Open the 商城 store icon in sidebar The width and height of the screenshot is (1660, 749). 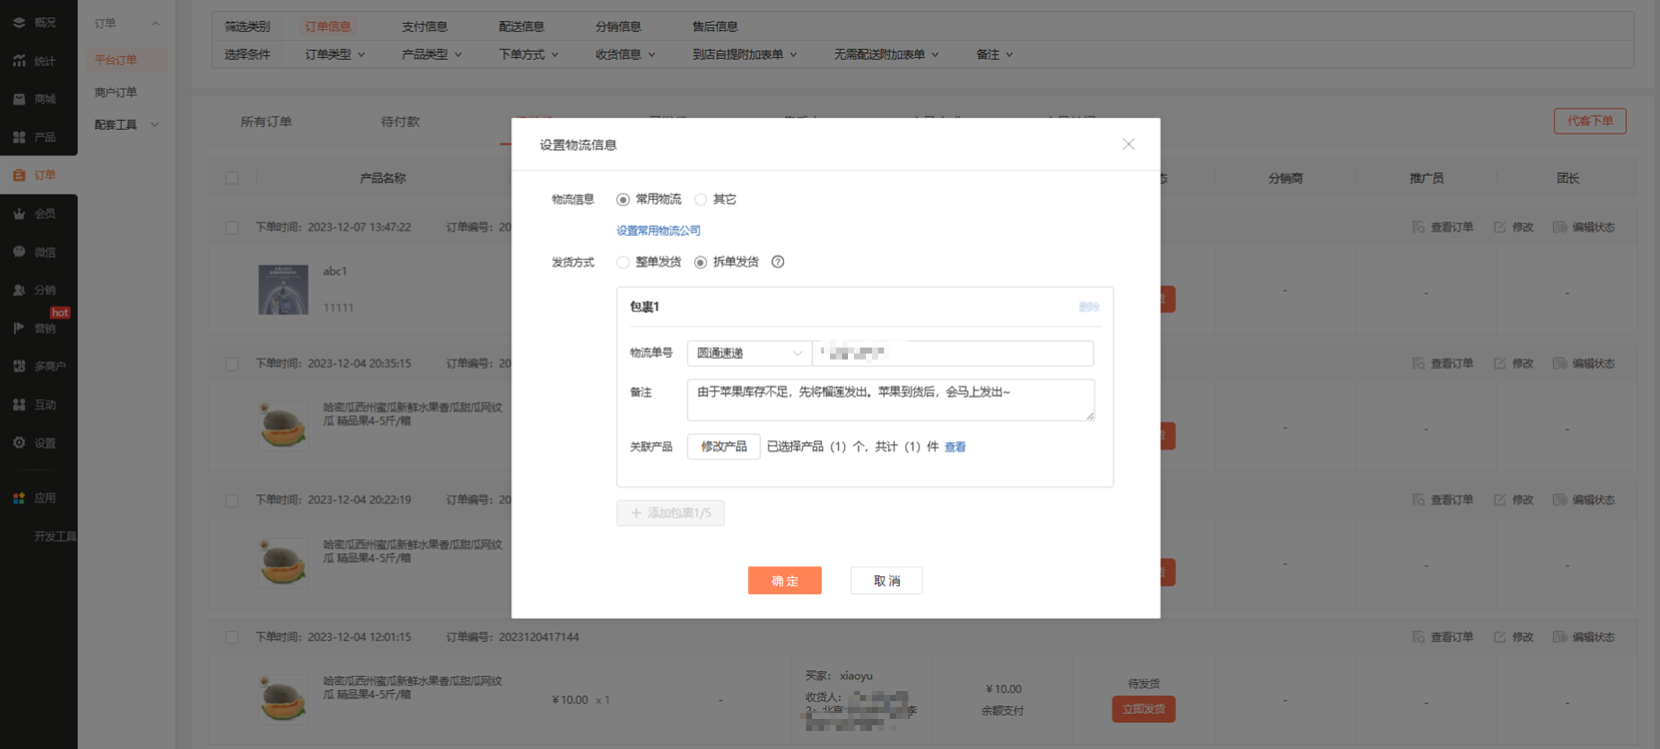[19, 99]
